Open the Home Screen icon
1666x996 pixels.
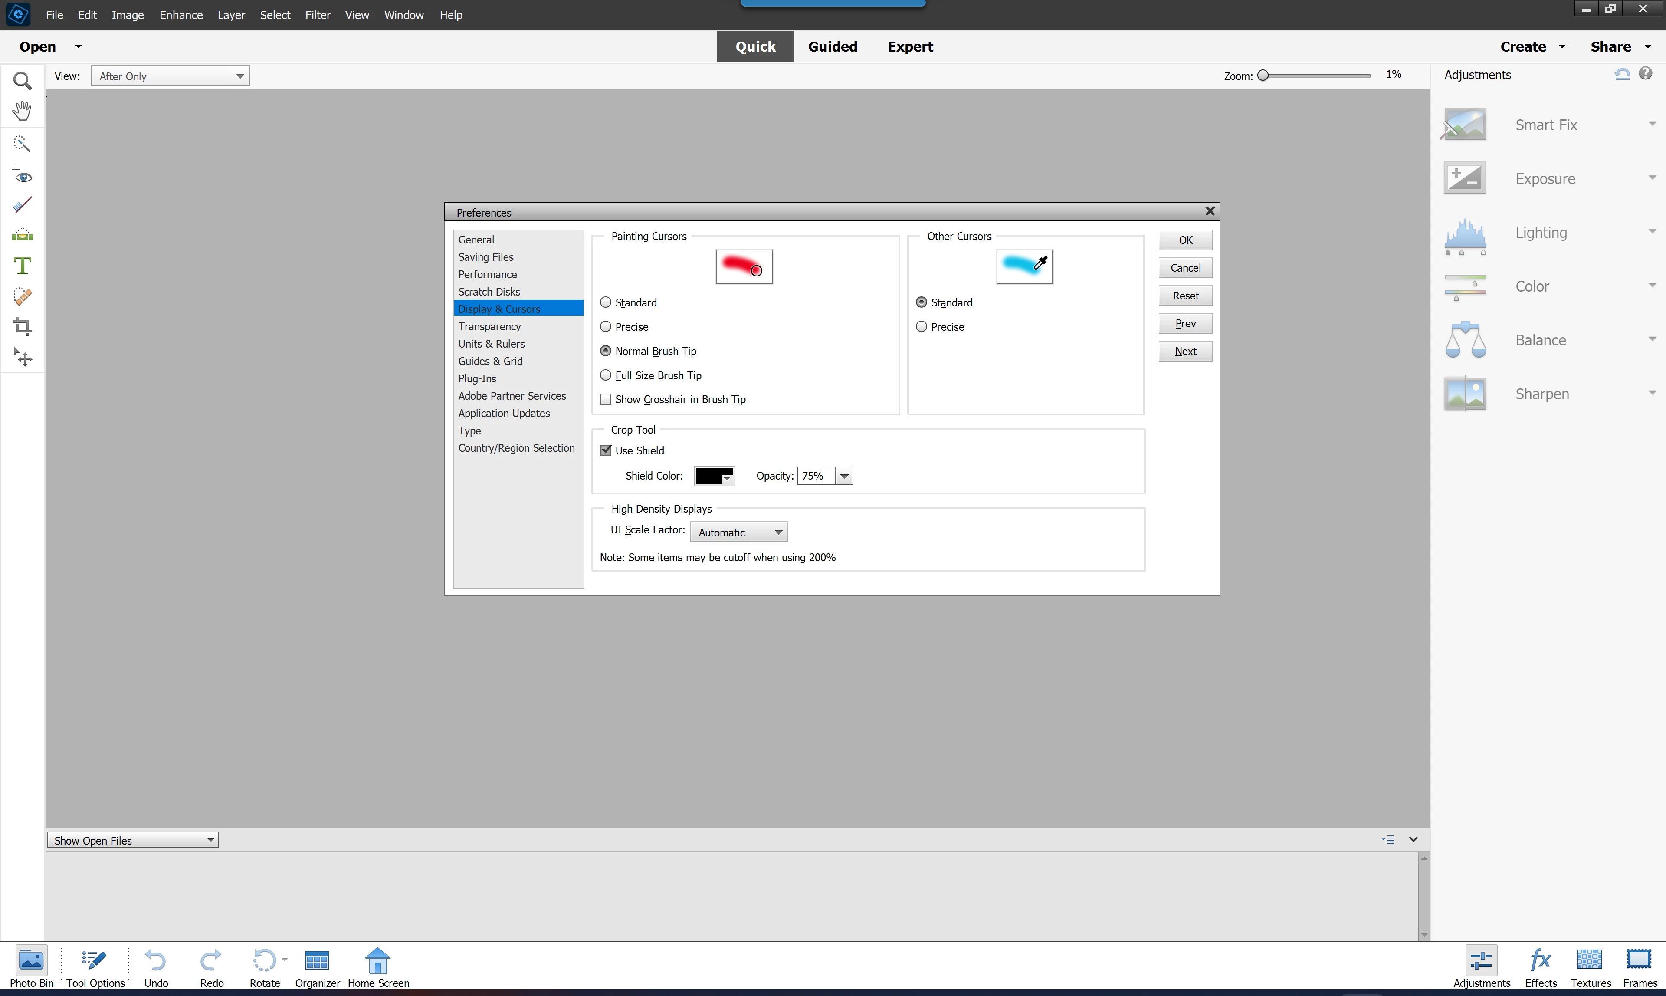tap(378, 967)
